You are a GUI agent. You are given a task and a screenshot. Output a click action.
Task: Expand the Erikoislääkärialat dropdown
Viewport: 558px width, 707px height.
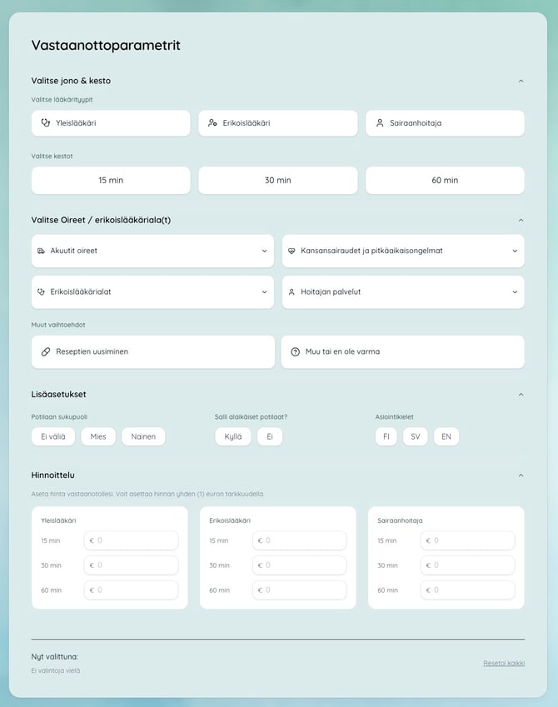click(x=152, y=291)
